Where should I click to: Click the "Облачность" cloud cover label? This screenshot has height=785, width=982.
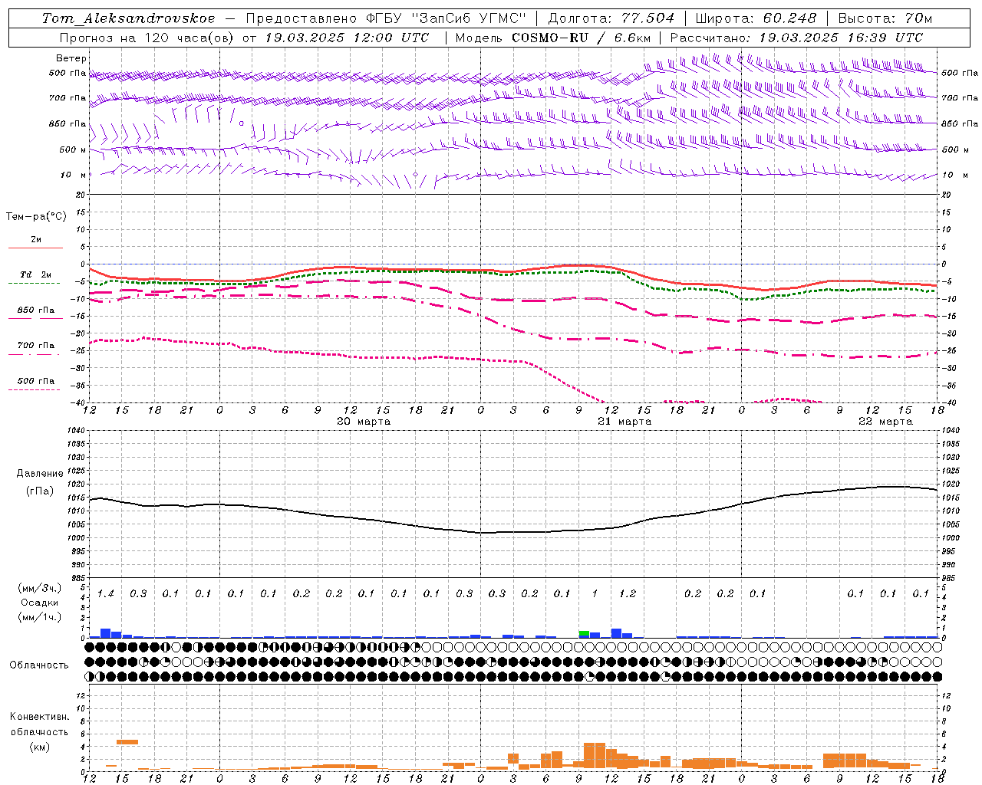pos(38,665)
